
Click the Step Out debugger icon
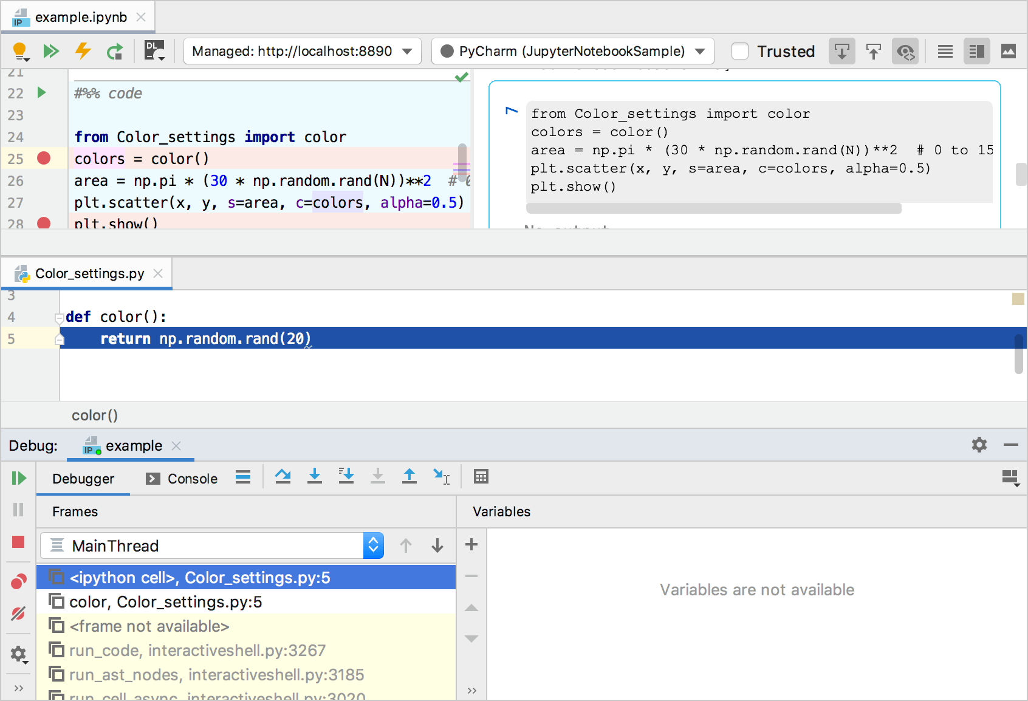click(409, 477)
